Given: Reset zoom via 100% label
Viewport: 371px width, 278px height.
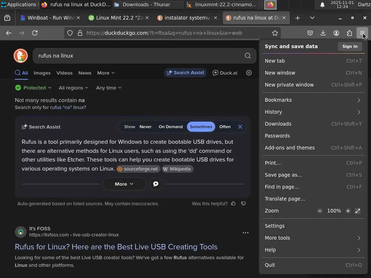Looking at the screenshot, I should (334, 211).
